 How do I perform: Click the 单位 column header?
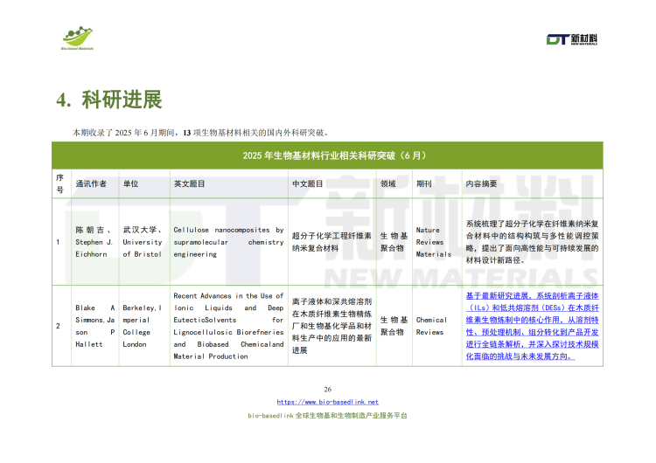(x=130, y=184)
